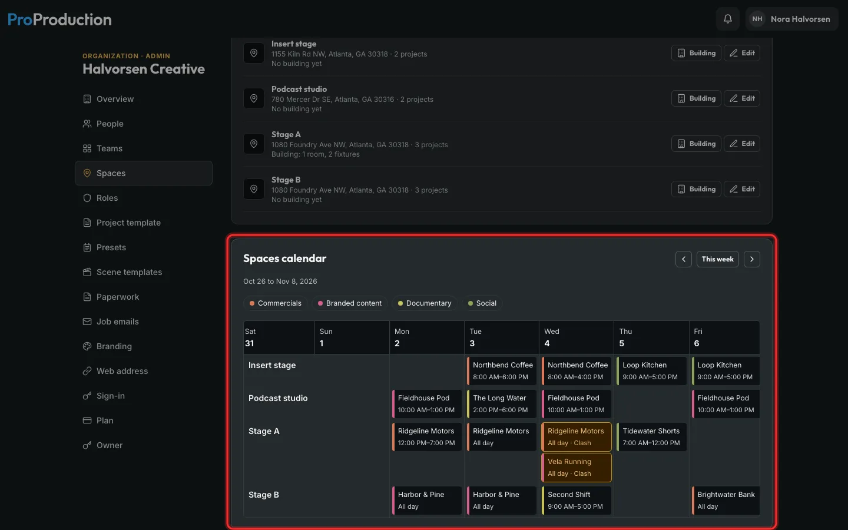Open Paperwork in the sidebar
The width and height of the screenshot is (848, 530).
(x=144, y=297)
